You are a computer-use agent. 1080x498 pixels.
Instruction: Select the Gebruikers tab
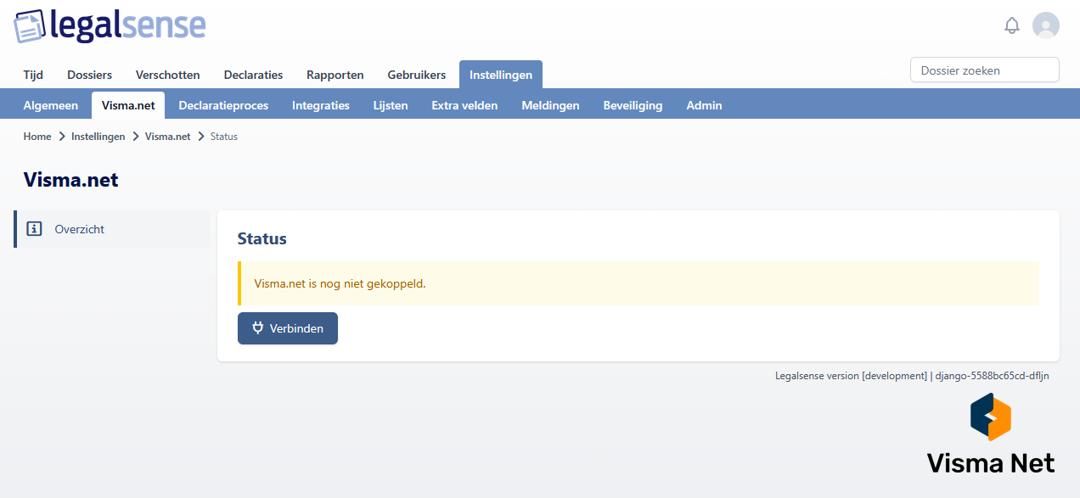417,75
